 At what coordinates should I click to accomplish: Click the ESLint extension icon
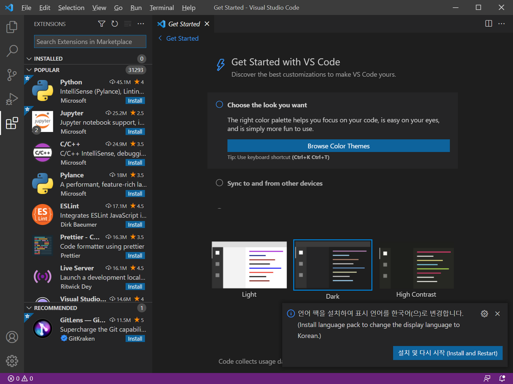coord(42,214)
